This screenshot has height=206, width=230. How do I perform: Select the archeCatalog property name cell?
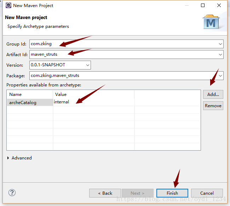30,102
